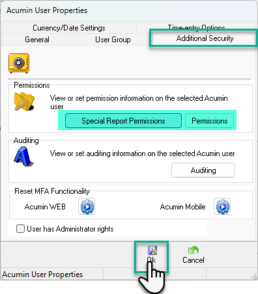Switch to the General tab
Viewport: 258px width, 294px height.
37,40
